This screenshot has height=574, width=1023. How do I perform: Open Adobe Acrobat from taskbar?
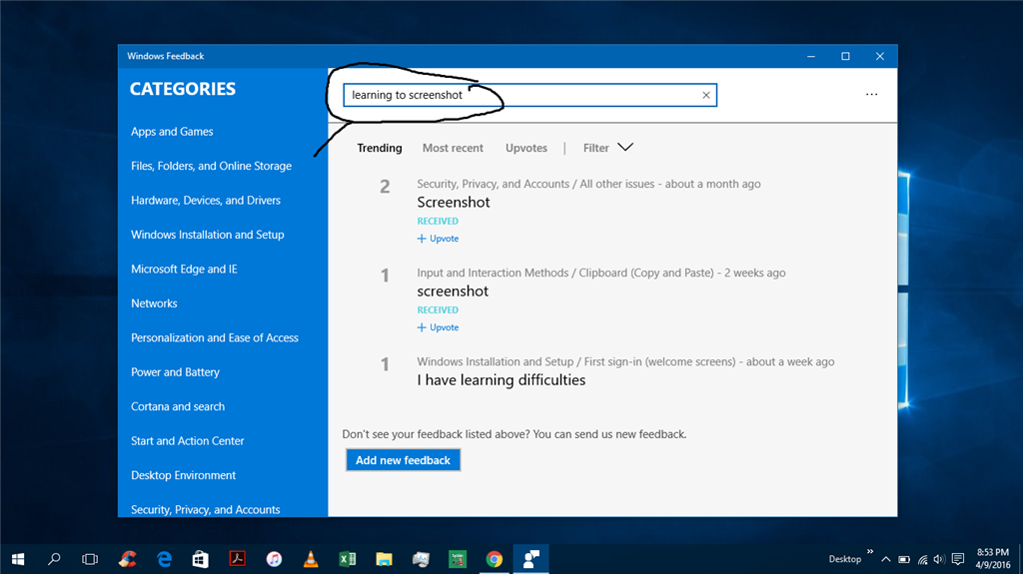[238, 559]
